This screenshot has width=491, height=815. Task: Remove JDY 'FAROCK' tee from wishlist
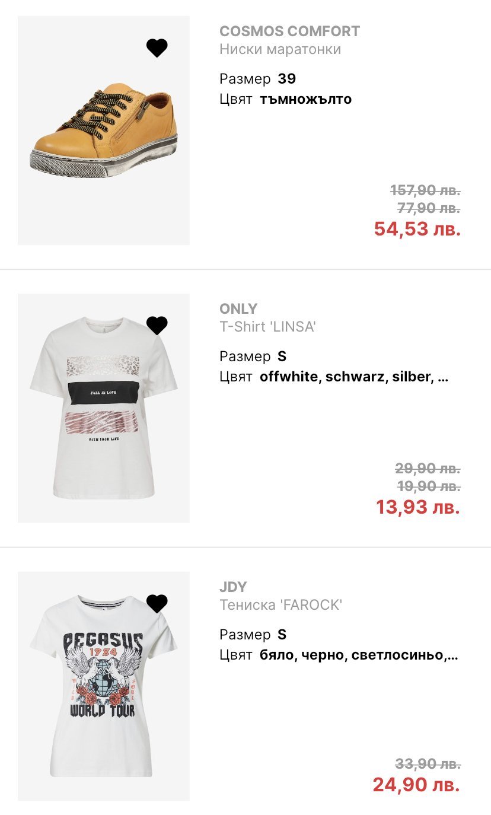[157, 603]
